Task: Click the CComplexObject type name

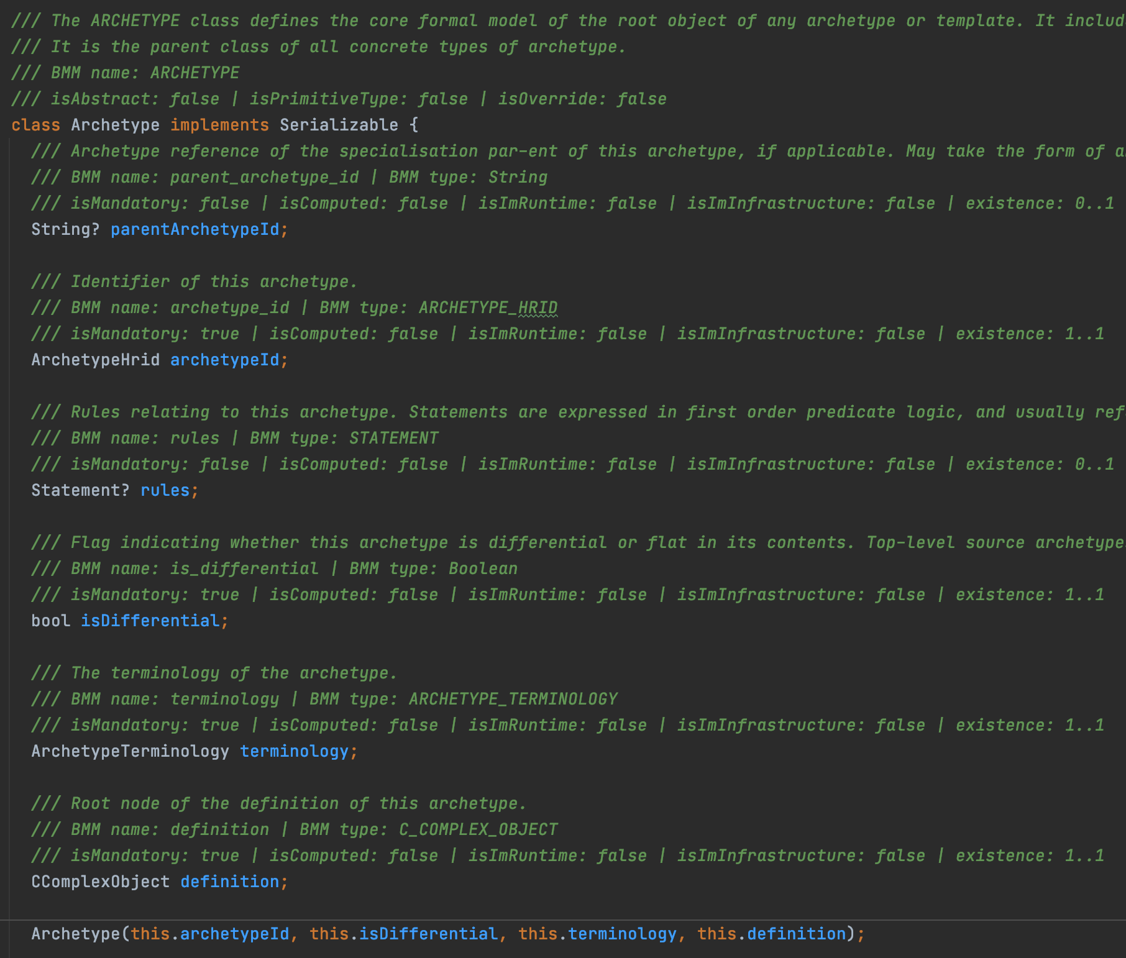Action: [x=100, y=882]
